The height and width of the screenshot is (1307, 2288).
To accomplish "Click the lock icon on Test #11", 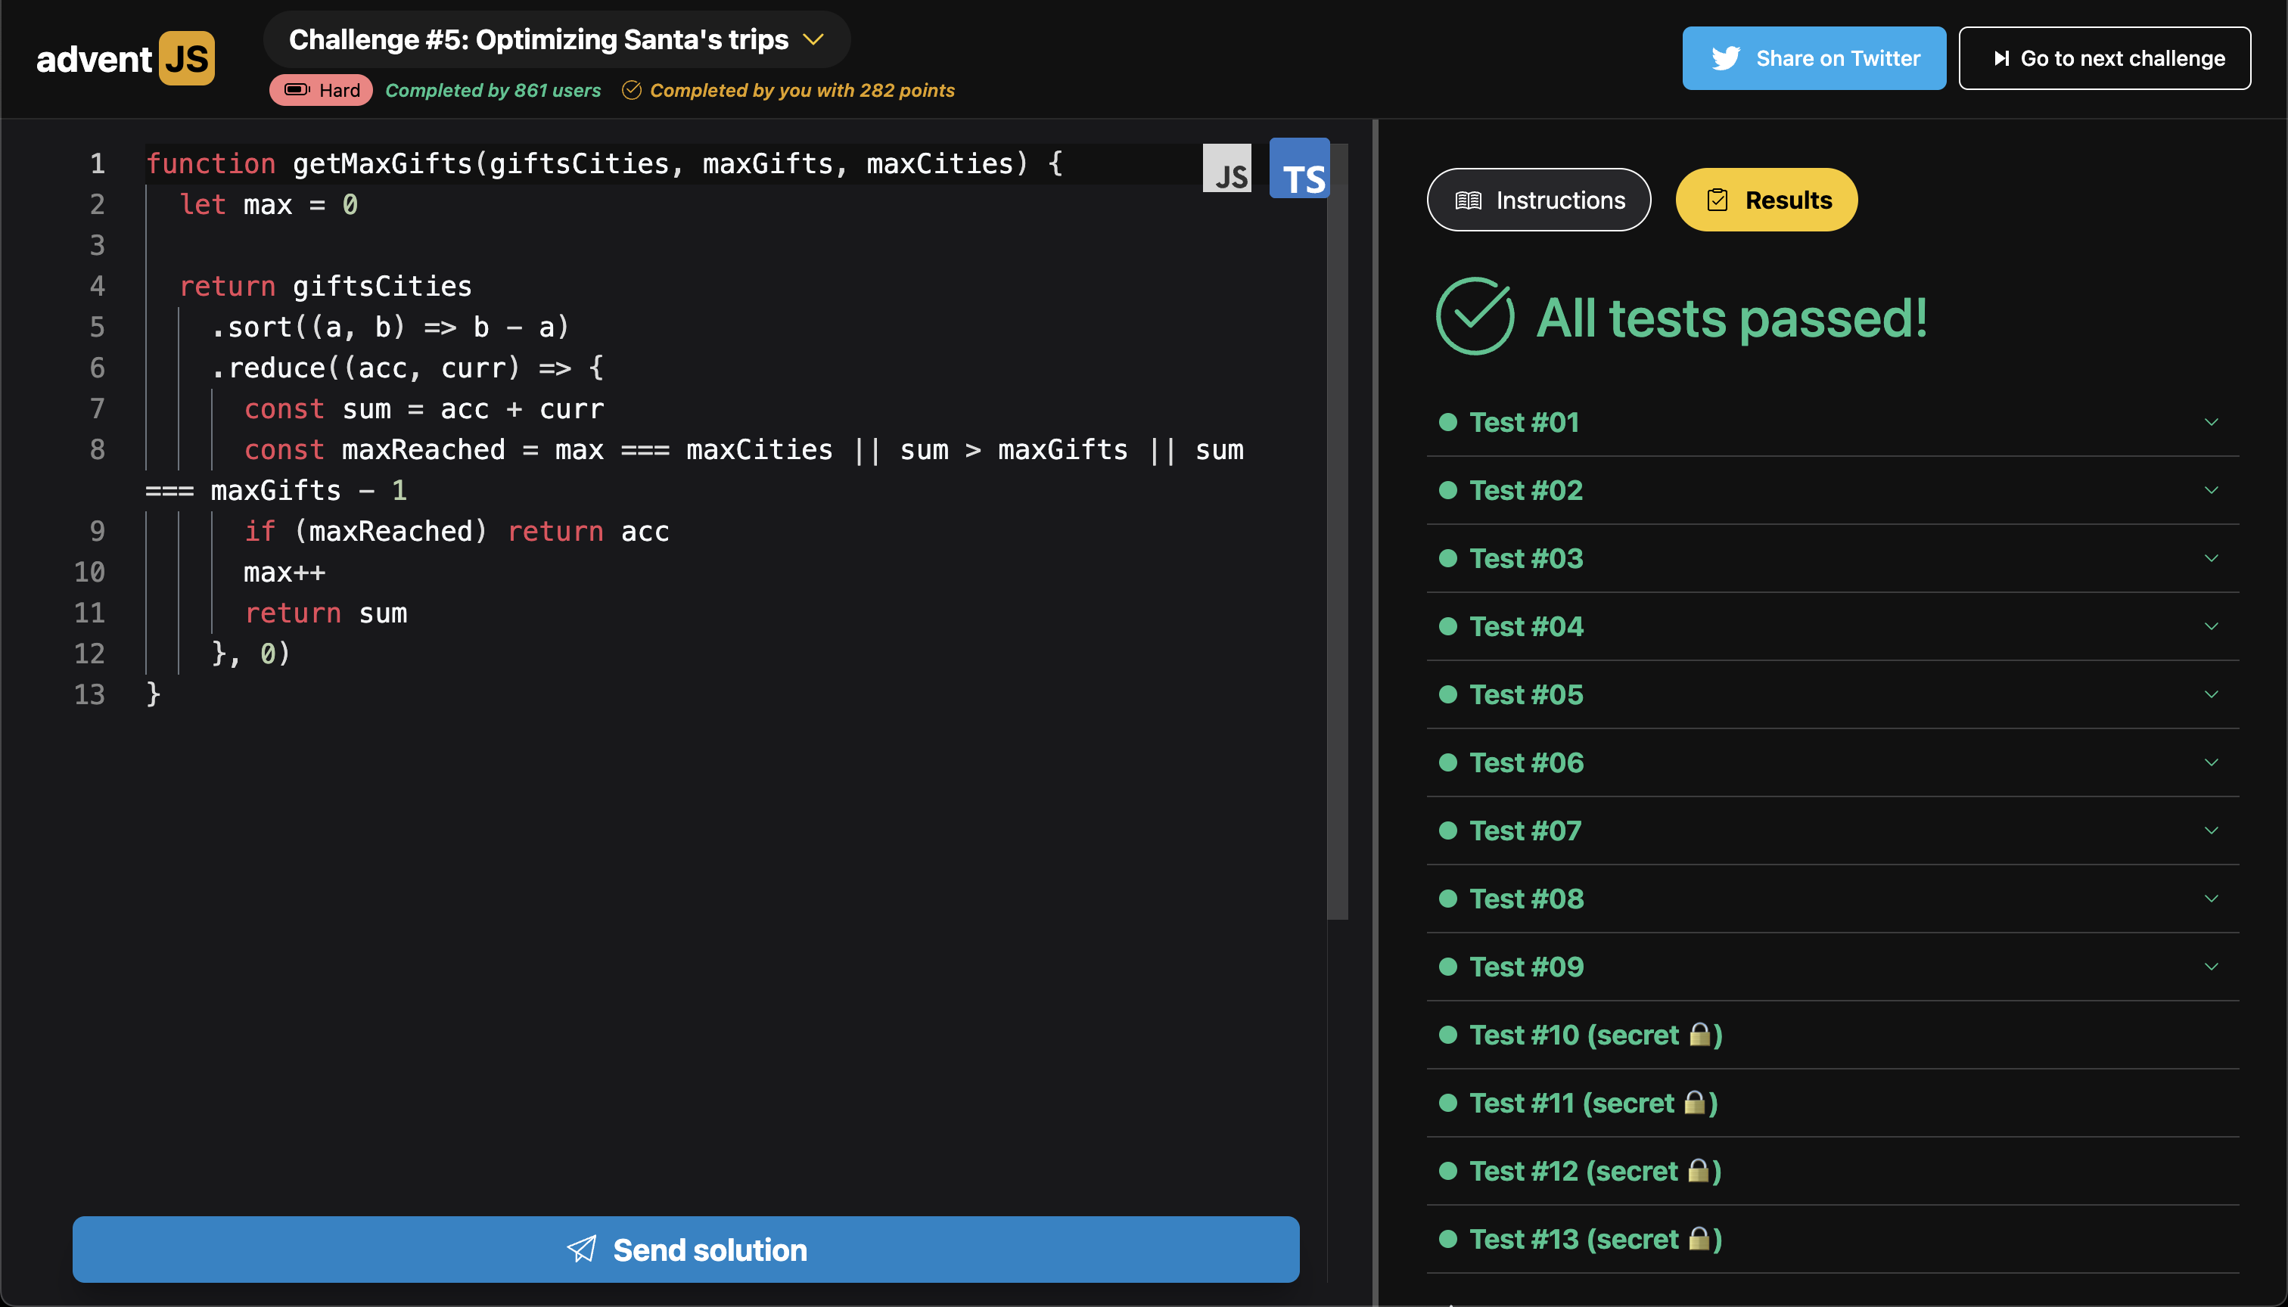I will 1695,1104.
